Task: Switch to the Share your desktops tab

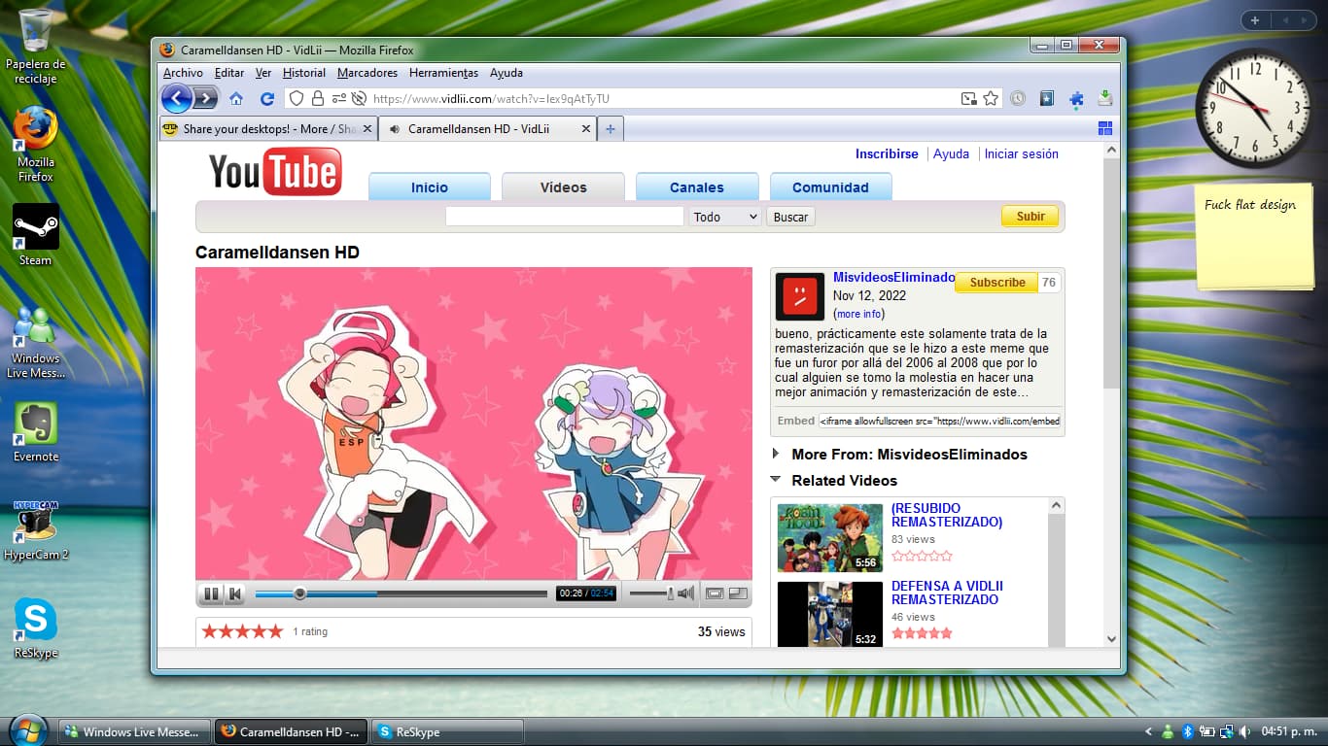Action: pos(267,128)
